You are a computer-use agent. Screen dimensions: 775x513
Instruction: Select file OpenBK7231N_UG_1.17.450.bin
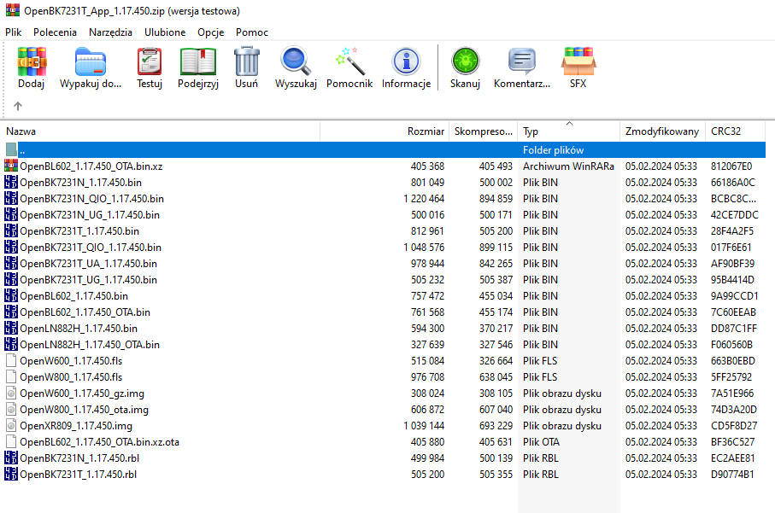click(x=90, y=215)
